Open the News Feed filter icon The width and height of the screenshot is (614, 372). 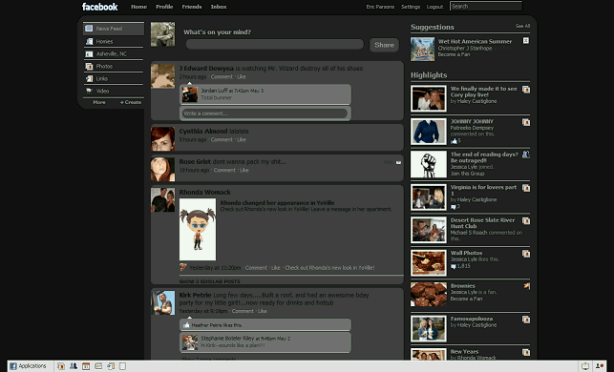coord(89,29)
